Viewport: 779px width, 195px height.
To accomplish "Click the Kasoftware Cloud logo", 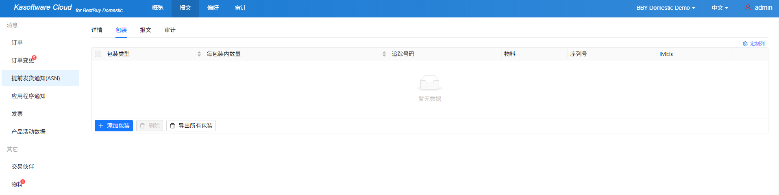I will [x=43, y=7].
